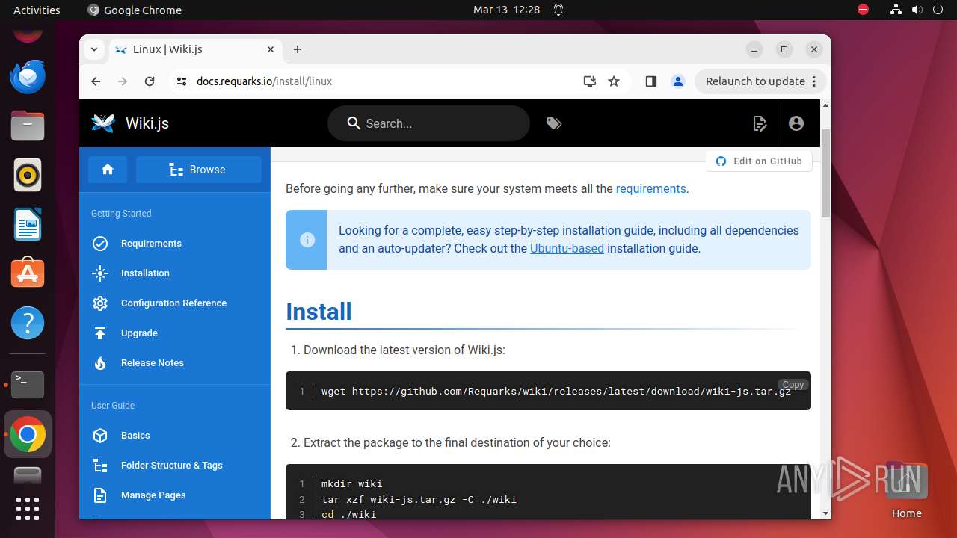Image resolution: width=957 pixels, height=538 pixels.
Task: Open LibreOffice Writer from the dock
Action: tap(28, 224)
